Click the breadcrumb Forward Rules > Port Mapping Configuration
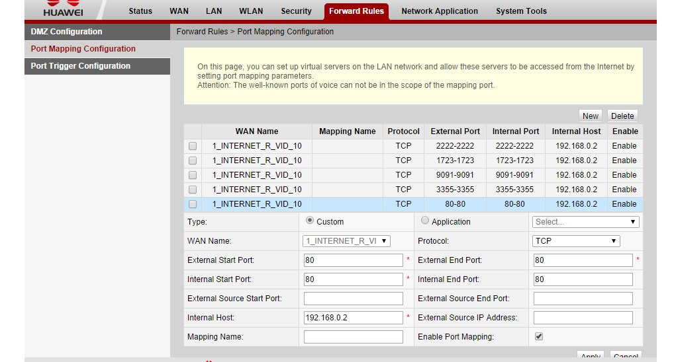This screenshot has width=674, height=362. [x=255, y=32]
